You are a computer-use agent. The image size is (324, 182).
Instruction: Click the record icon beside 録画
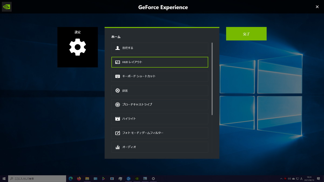pyautogui.click(x=117, y=91)
